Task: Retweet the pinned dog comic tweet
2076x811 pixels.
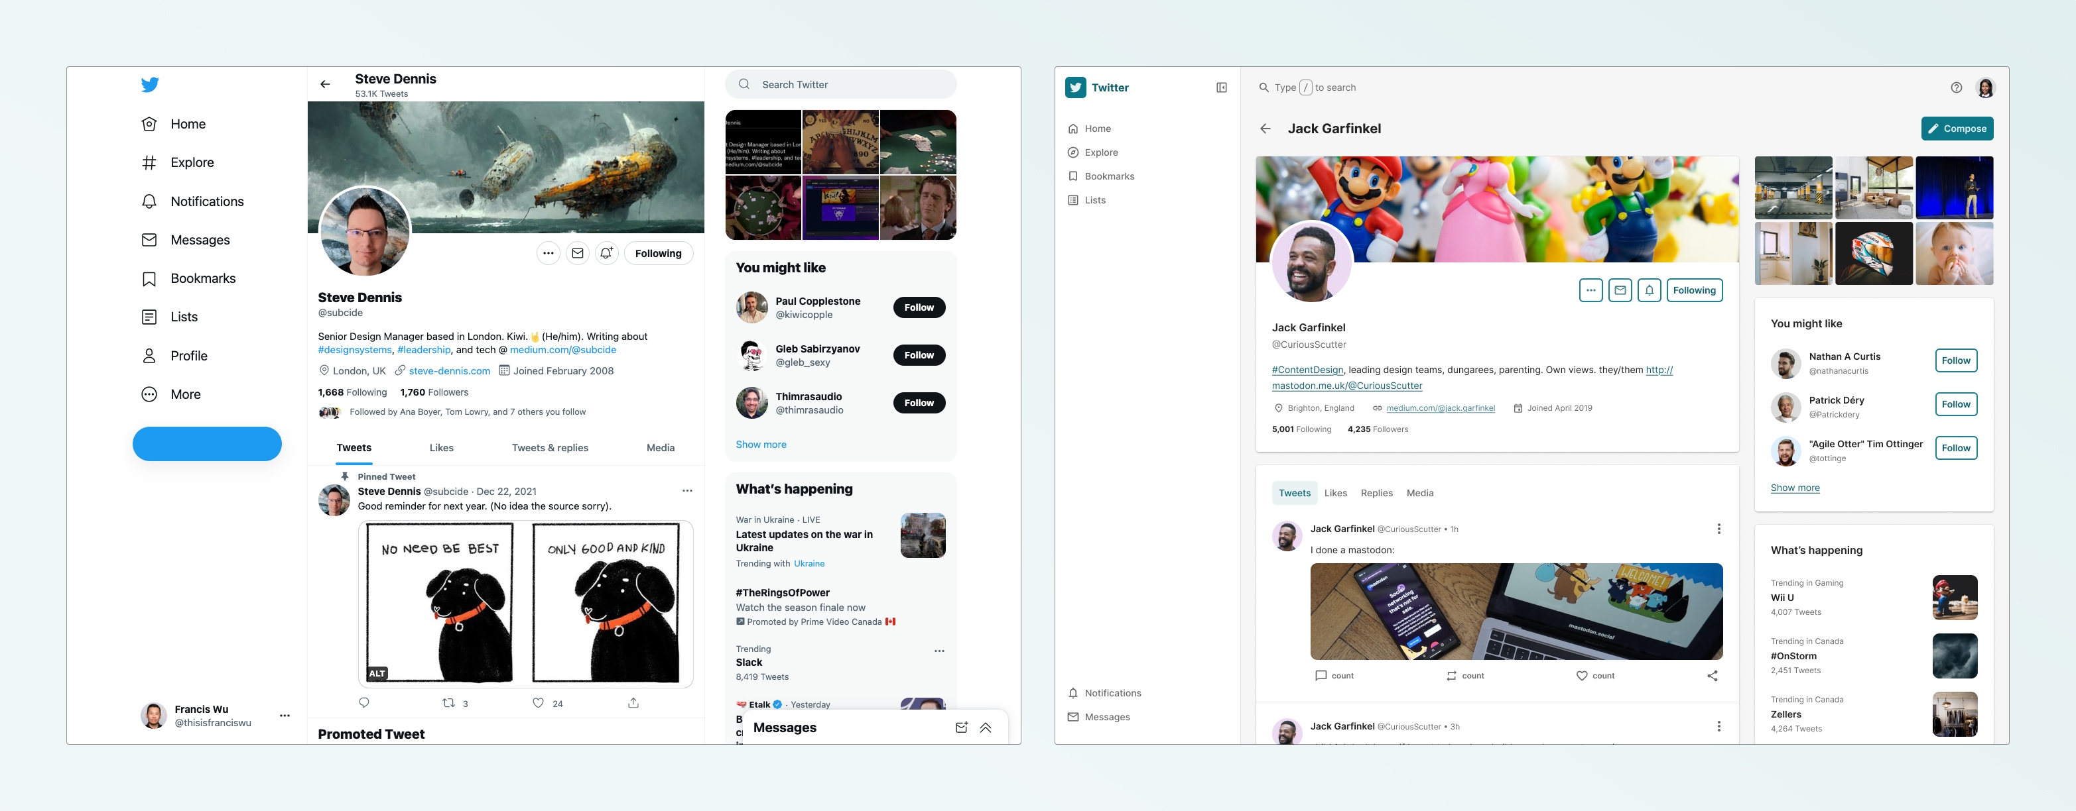Action: coord(450,702)
